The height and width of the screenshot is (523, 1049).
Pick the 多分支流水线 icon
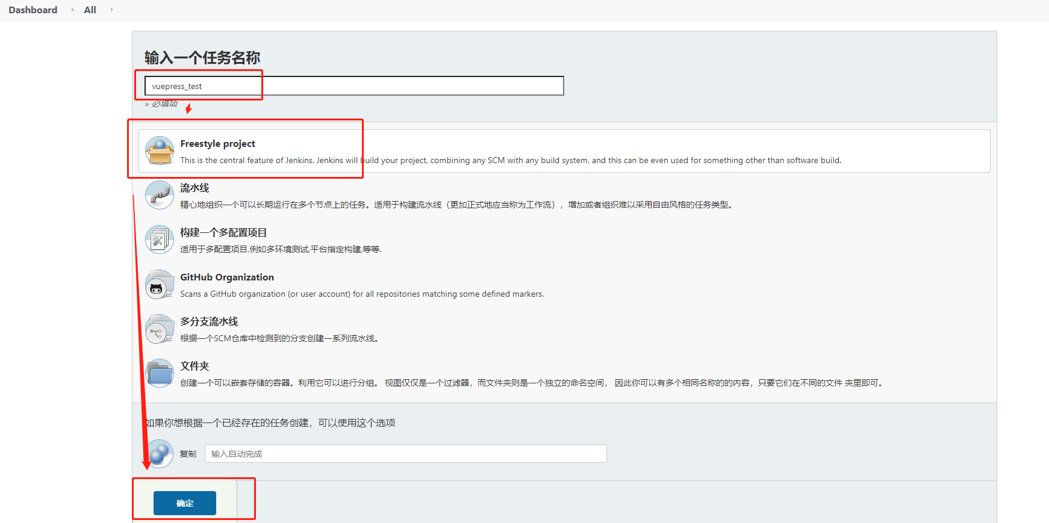point(160,329)
